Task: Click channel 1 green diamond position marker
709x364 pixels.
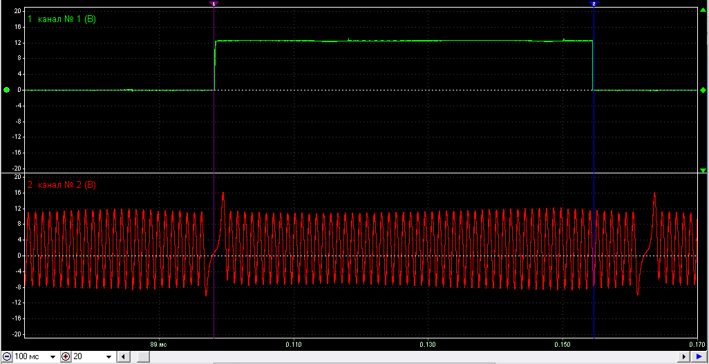Action: pyautogui.click(x=703, y=90)
